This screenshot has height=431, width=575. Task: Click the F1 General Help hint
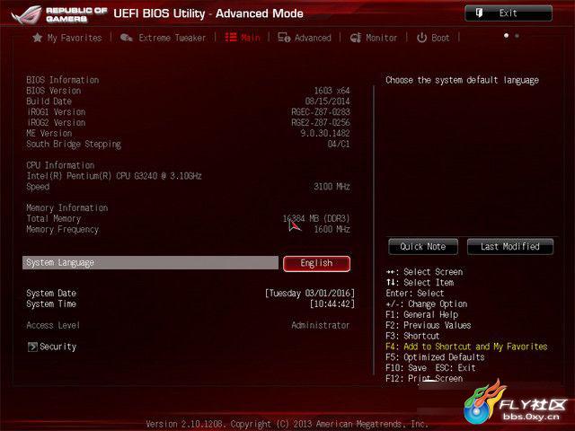tap(421, 314)
